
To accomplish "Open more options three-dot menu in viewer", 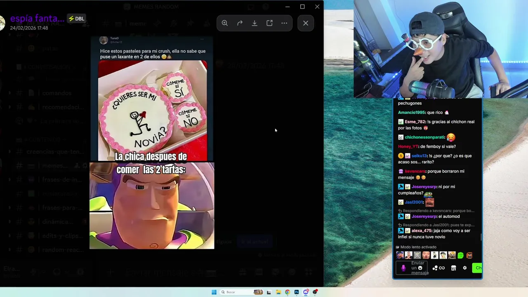I will pos(284,23).
